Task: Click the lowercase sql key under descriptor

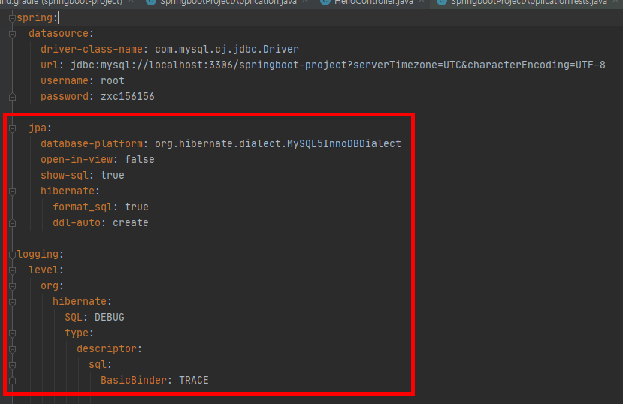Action: pyautogui.click(x=98, y=365)
